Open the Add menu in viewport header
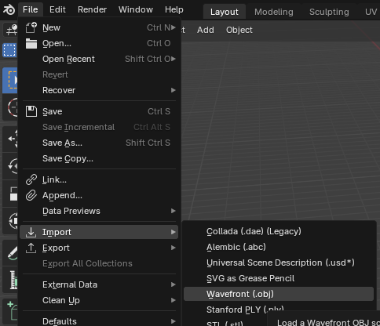380x326 pixels. [x=206, y=30]
